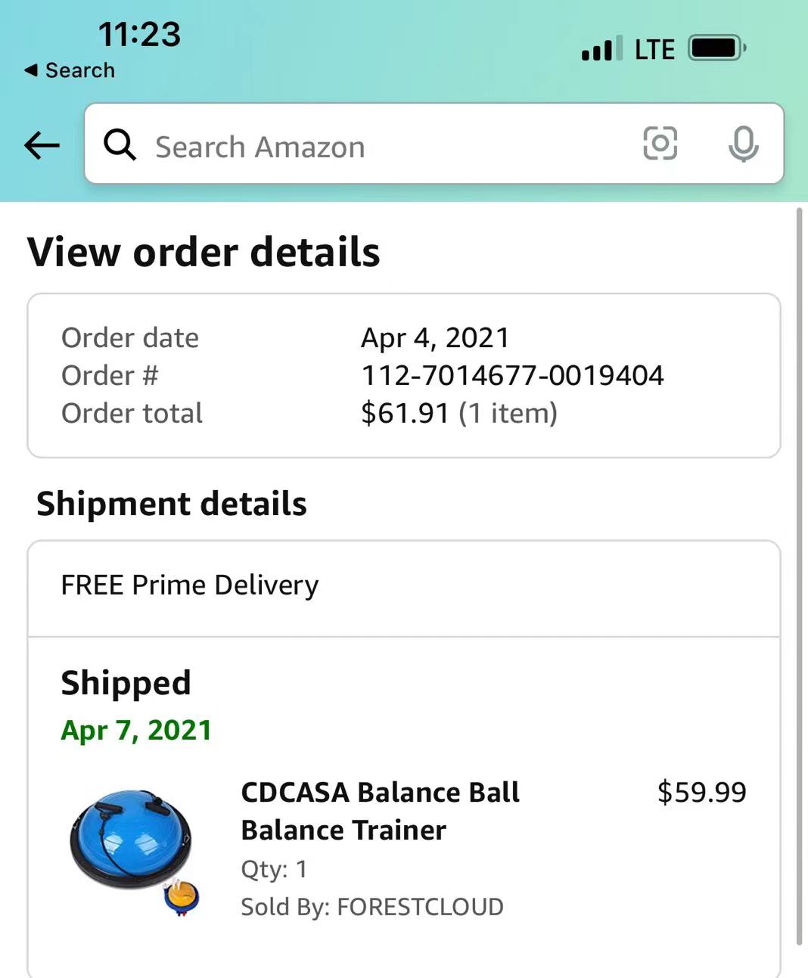Tap the 11:23 clock in status bar
This screenshot has height=978, width=808.
pyautogui.click(x=140, y=34)
